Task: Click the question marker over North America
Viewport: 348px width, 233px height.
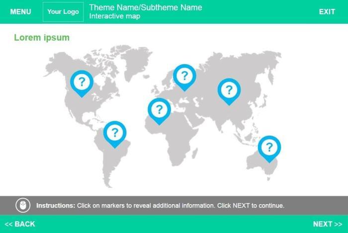Action: pyautogui.click(x=82, y=82)
